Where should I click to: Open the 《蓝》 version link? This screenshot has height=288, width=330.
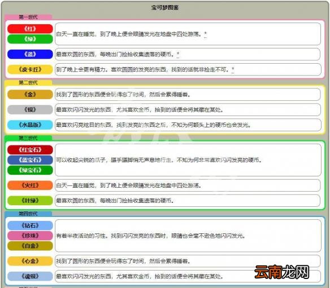(30, 54)
